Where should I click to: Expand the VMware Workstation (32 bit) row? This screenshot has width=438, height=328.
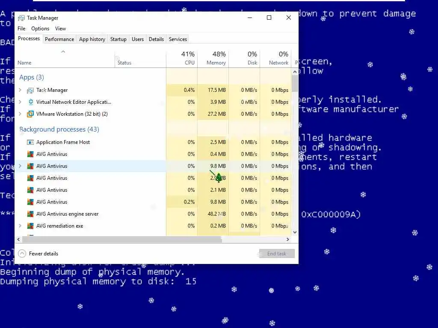click(20, 114)
